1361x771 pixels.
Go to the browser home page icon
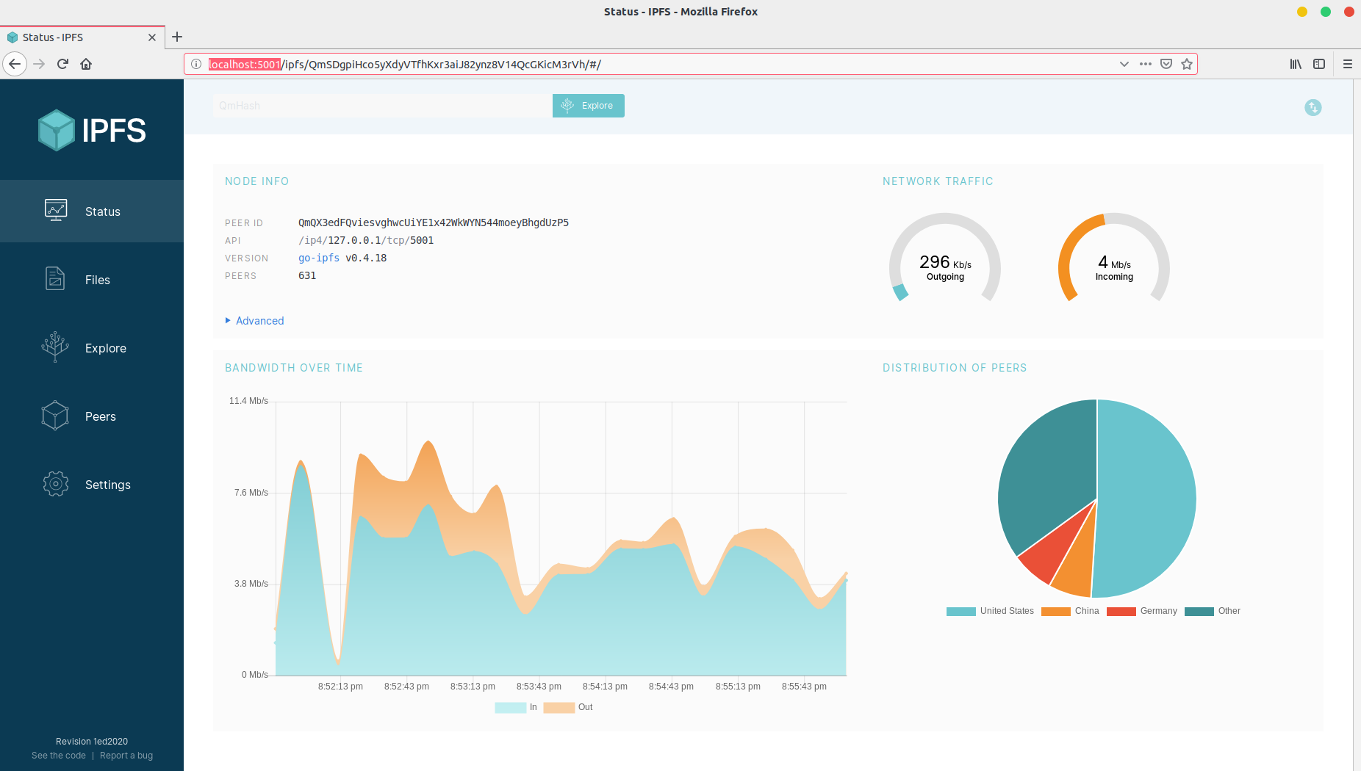86,64
